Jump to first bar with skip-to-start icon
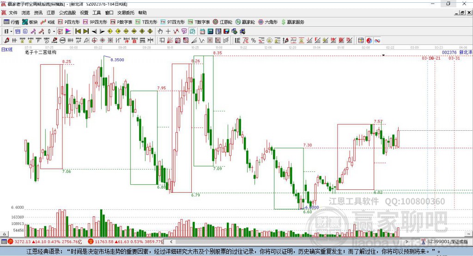 pyautogui.click(x=78, y=31)
